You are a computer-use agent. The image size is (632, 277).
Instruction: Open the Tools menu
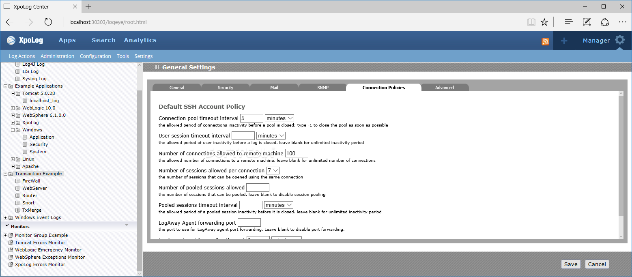coord(123,56)
